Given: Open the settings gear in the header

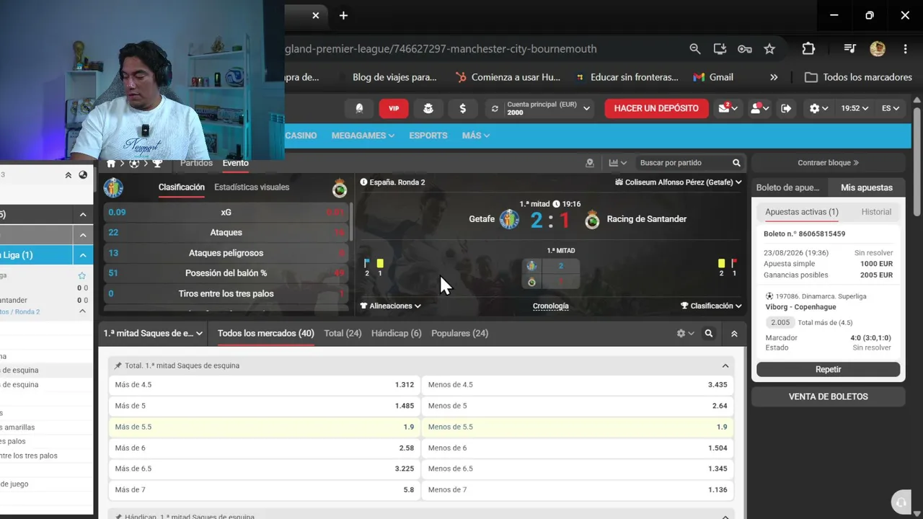Looking at the screenshot, I should (x=818, y=108).
